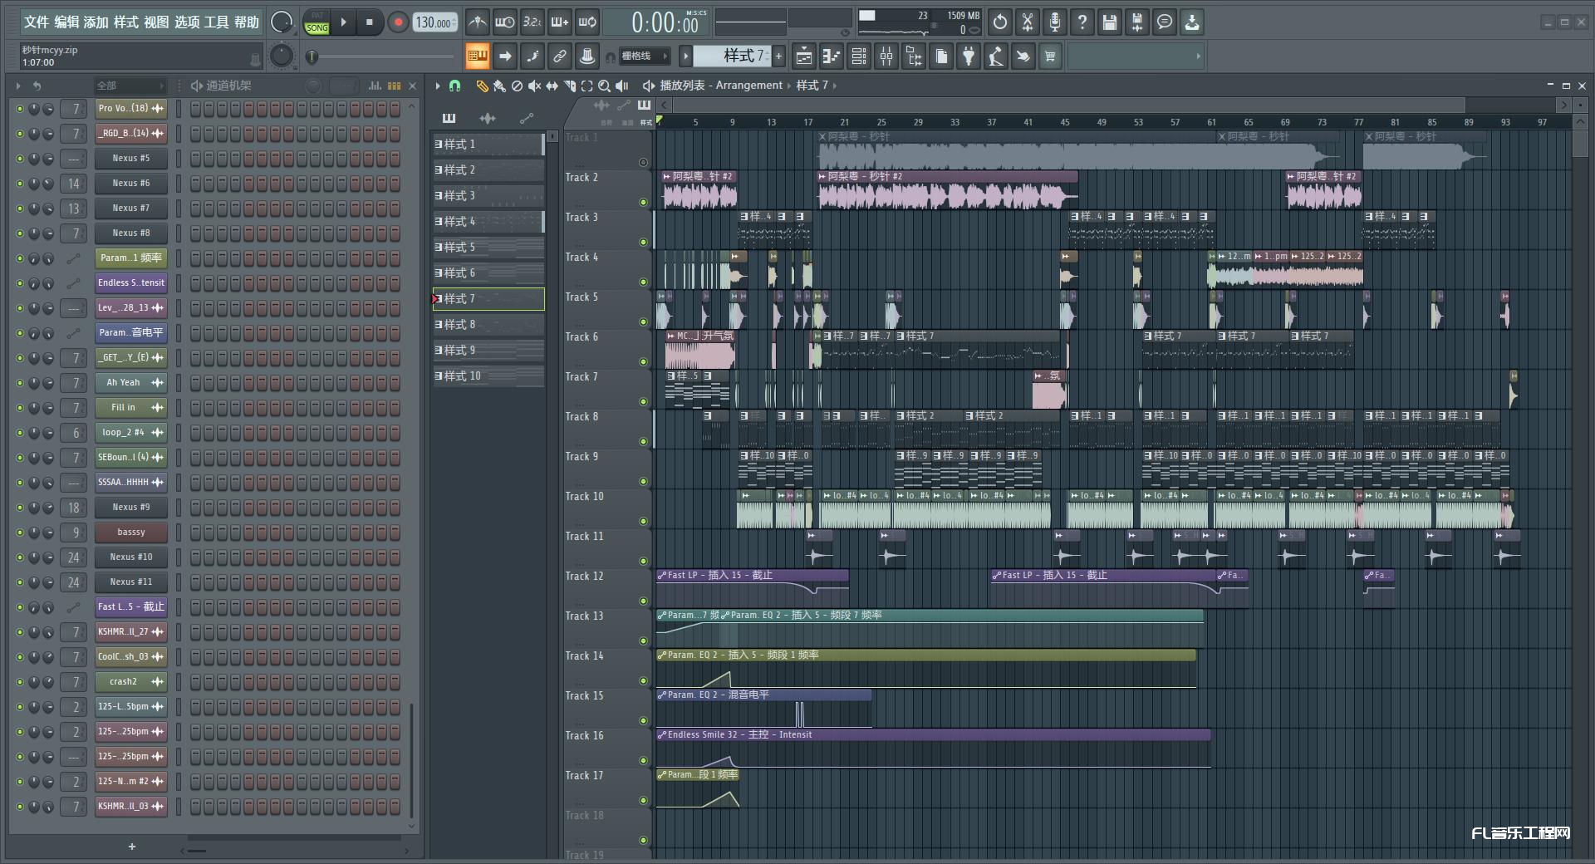This screenshot has height=864, width=1595.
Task: Start playback with the play button
Action: pos(343,22)
